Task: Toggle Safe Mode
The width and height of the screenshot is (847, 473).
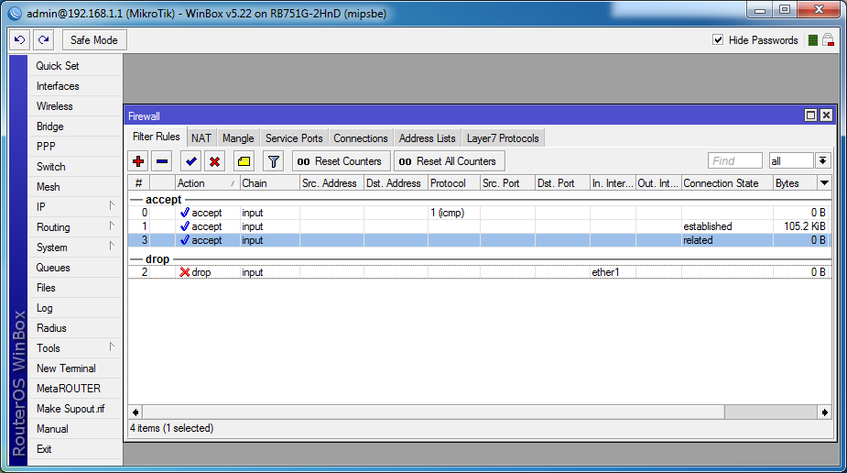Action: [94, 40]
